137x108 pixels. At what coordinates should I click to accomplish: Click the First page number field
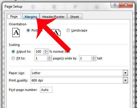[46, 90]
